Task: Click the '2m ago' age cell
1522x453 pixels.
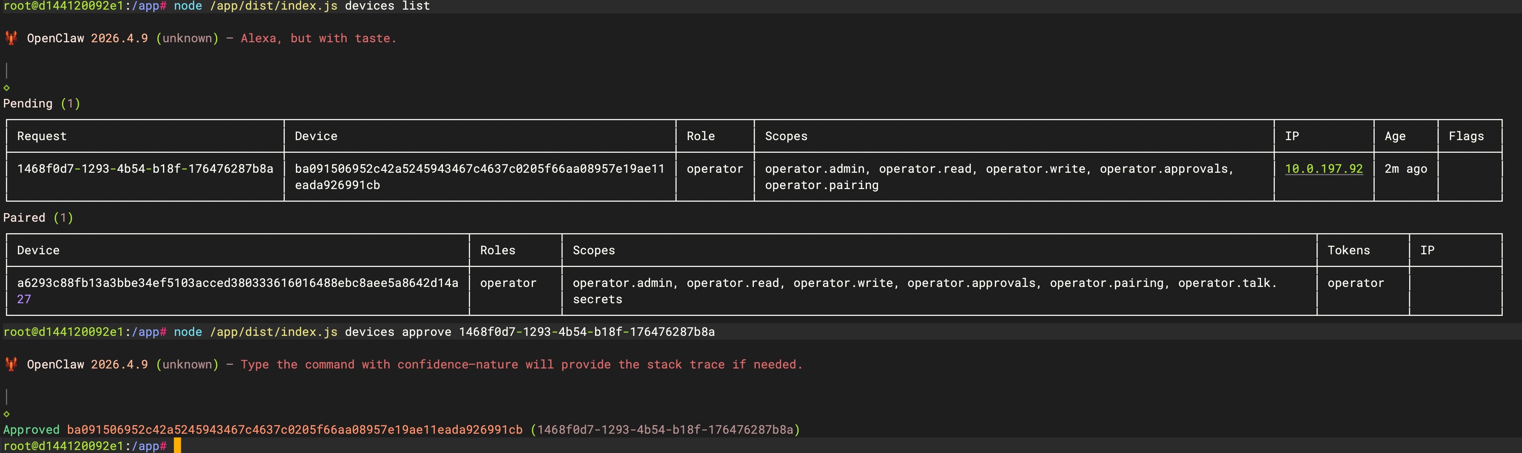Action: pyautogui.click(x=1405, y=169)
